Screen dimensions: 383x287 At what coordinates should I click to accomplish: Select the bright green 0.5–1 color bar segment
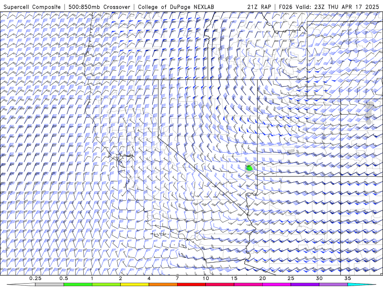78,285
